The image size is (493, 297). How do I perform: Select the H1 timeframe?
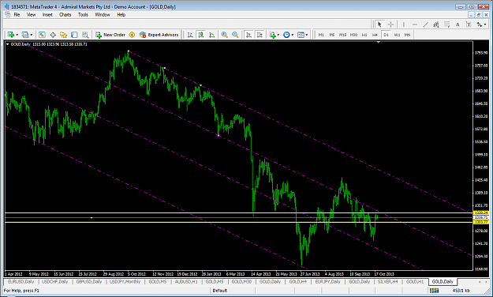(x=364, y=35)
